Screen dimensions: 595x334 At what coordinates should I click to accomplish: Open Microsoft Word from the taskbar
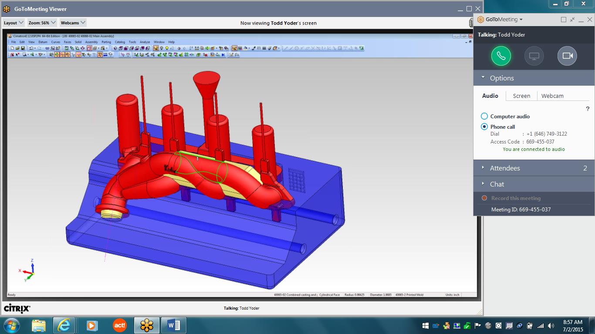click(174, 325)
